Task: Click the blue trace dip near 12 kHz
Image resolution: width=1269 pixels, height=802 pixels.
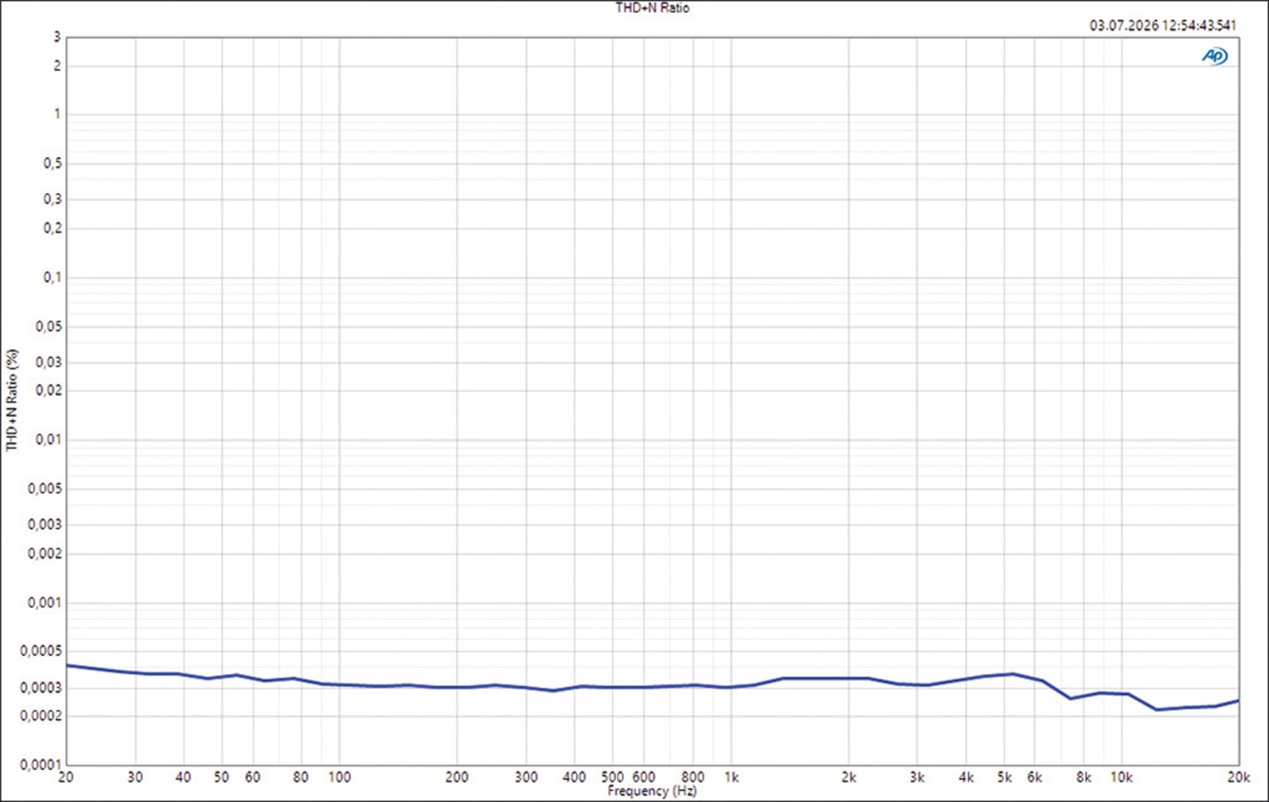Action: click(1157, 709)
